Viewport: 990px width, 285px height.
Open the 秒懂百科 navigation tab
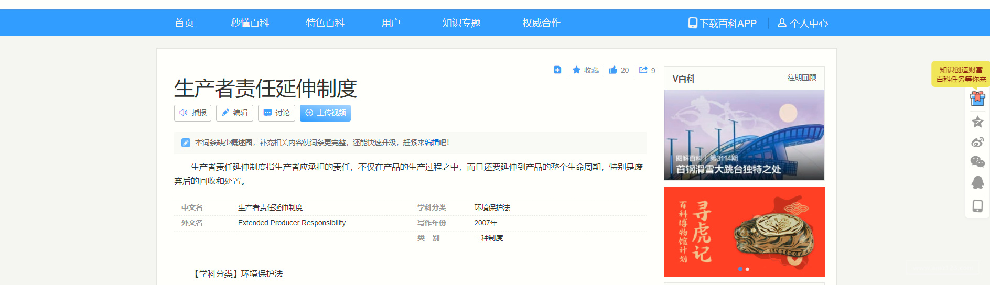(250, 23)
